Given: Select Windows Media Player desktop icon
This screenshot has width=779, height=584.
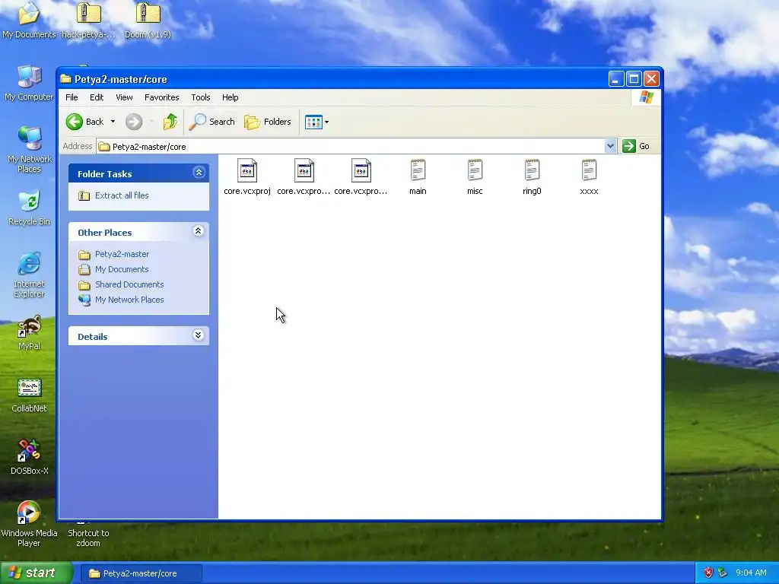Looking at the screenshot, I should (29, 523).
